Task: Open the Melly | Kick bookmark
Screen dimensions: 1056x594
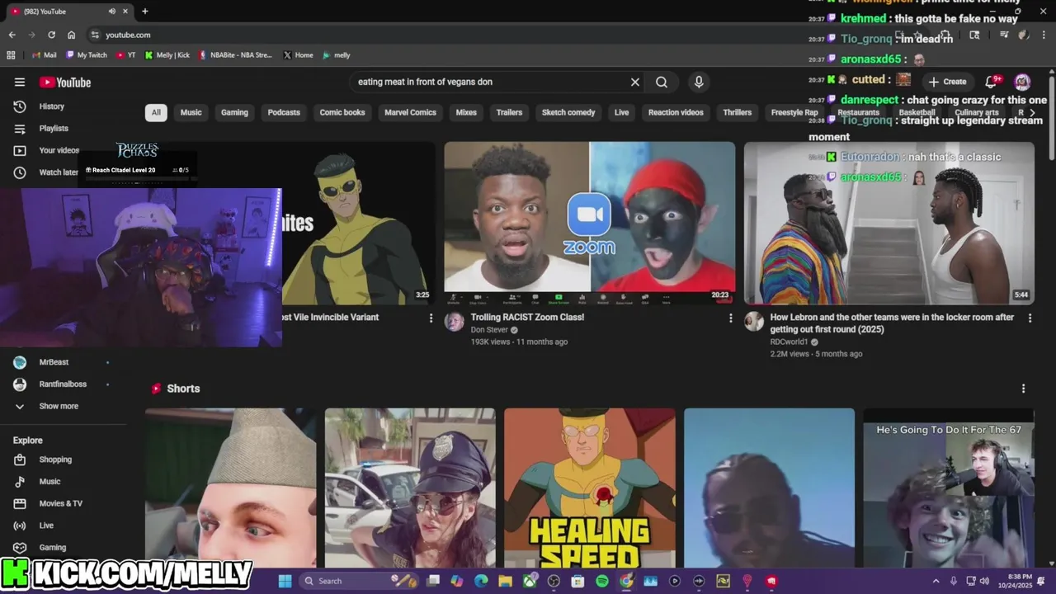Action: [x=167, y=55]
